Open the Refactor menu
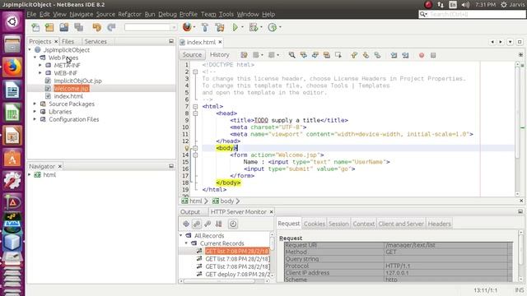Viewport: 527px width, 296px height. [x=129, y=14]
